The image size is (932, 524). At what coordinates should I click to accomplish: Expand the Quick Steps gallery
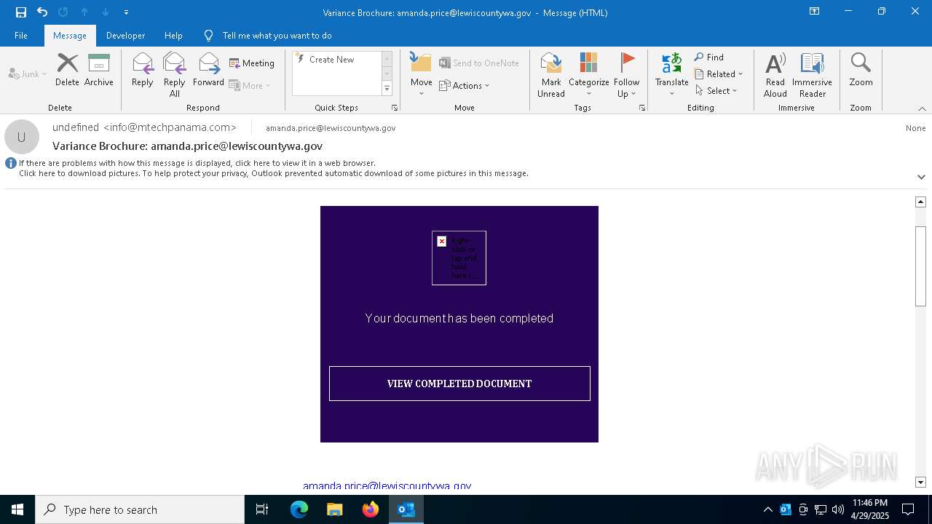pyautogui.click(x=387, y=89)
